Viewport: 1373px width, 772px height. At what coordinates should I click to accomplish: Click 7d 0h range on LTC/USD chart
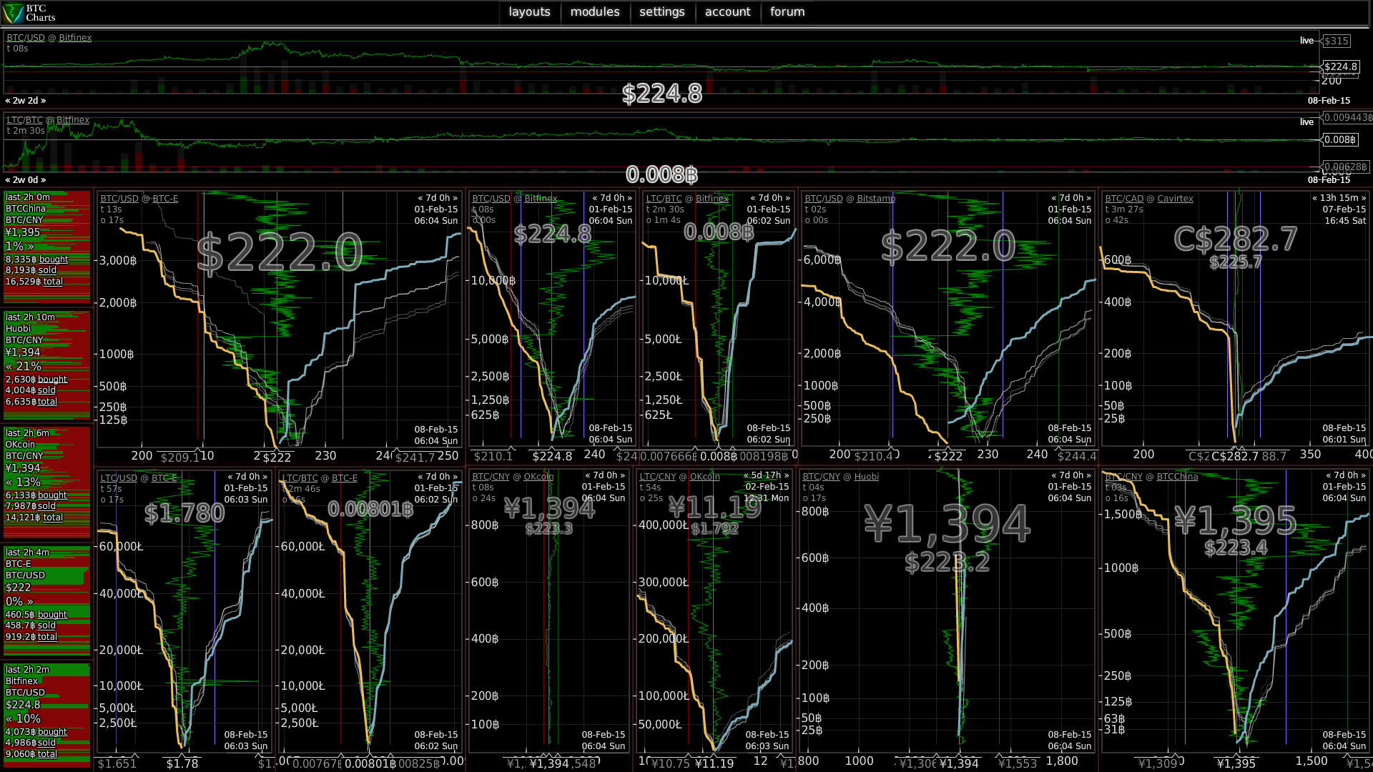tap(247, 477)
